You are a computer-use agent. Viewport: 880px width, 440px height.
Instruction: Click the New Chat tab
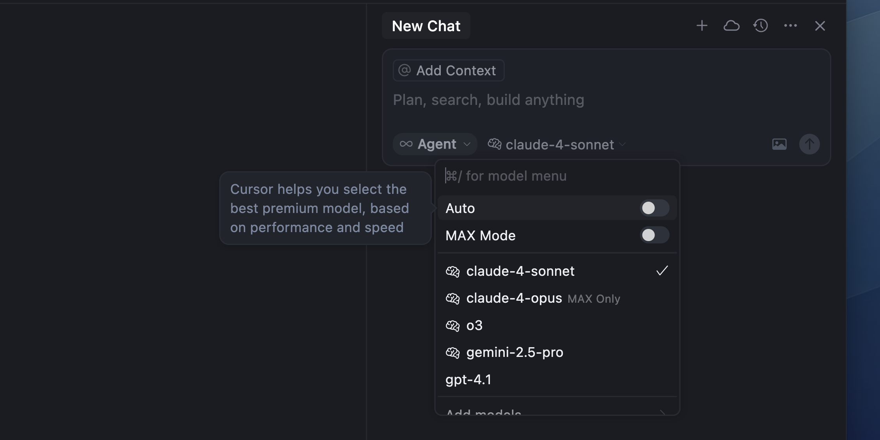click(426, 26)
